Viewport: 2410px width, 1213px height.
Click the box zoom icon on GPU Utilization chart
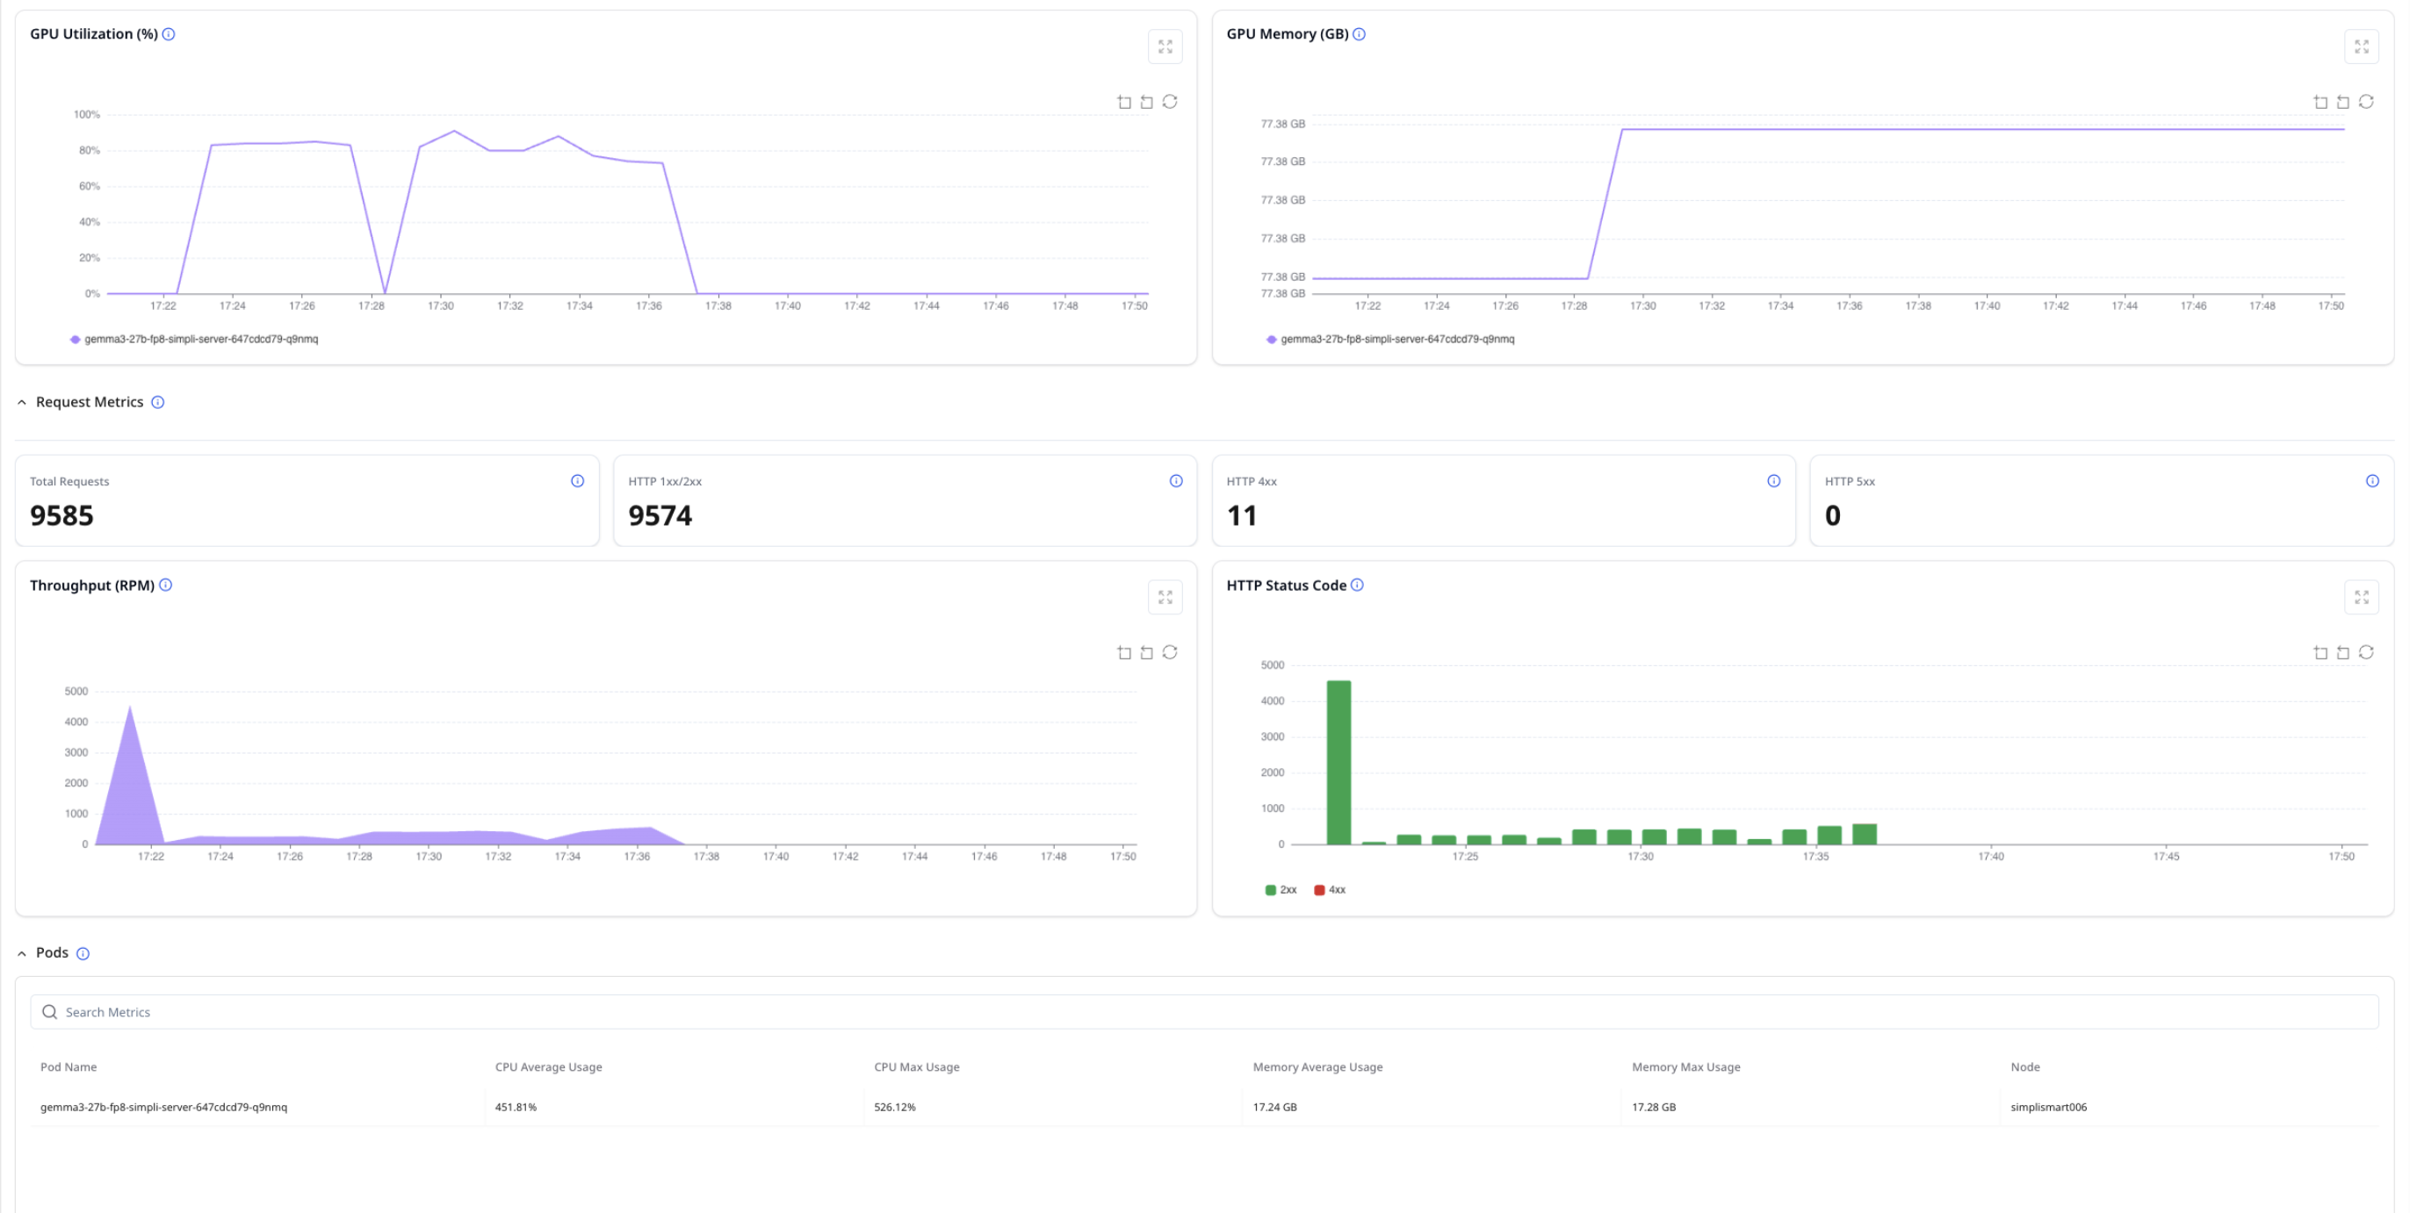(1123, 102)
